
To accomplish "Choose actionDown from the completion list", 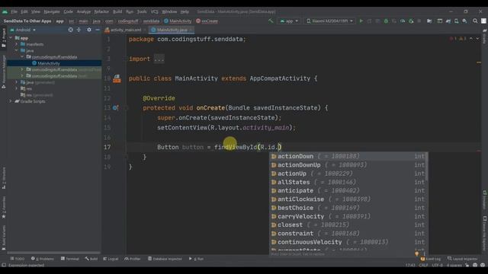I will (348, 156).
